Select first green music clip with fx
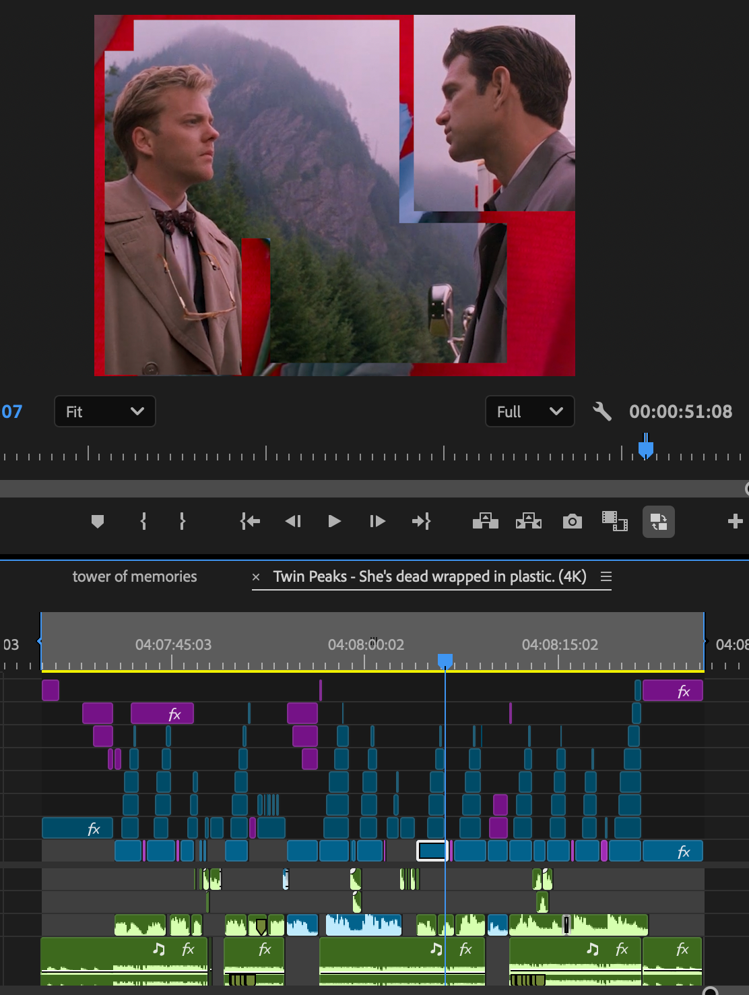This screenshot has width=749, height=995. point(125,961)
